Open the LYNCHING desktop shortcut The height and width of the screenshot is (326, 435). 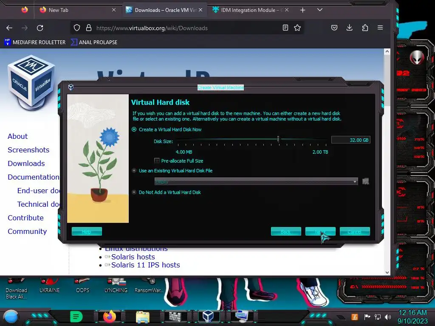click(116, 286)
